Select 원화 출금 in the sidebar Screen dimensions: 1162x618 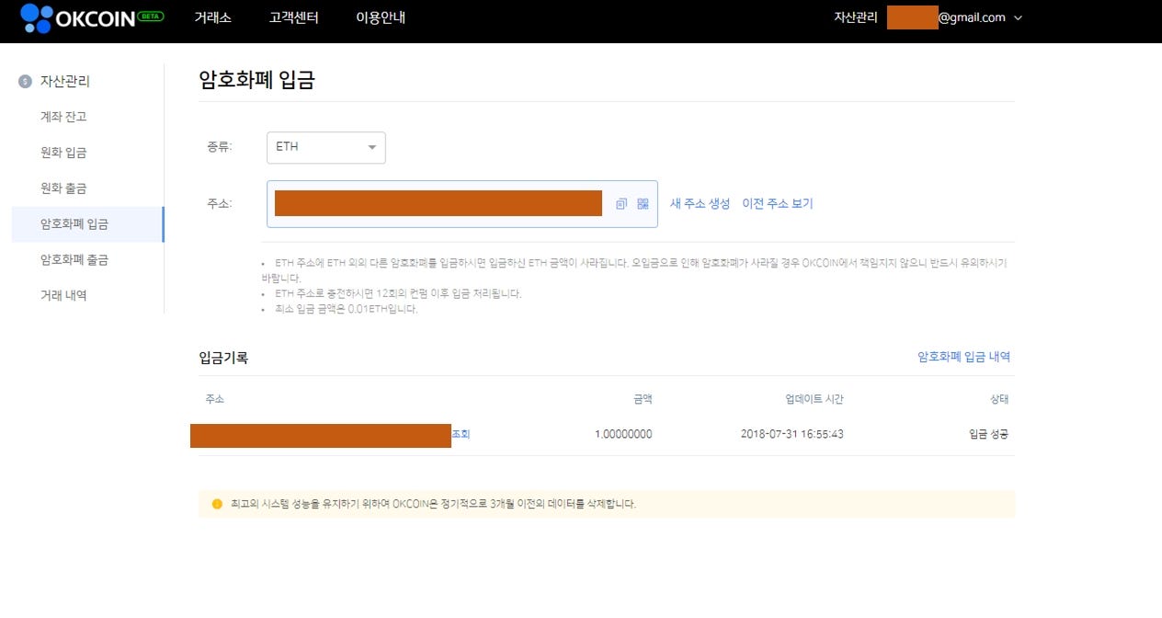point(63,189)
